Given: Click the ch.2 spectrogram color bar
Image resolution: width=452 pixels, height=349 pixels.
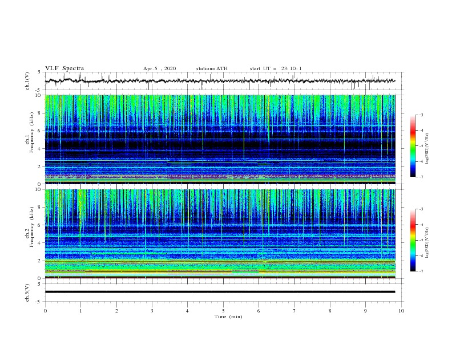Looking at the screenshot, I should point(413,240).
